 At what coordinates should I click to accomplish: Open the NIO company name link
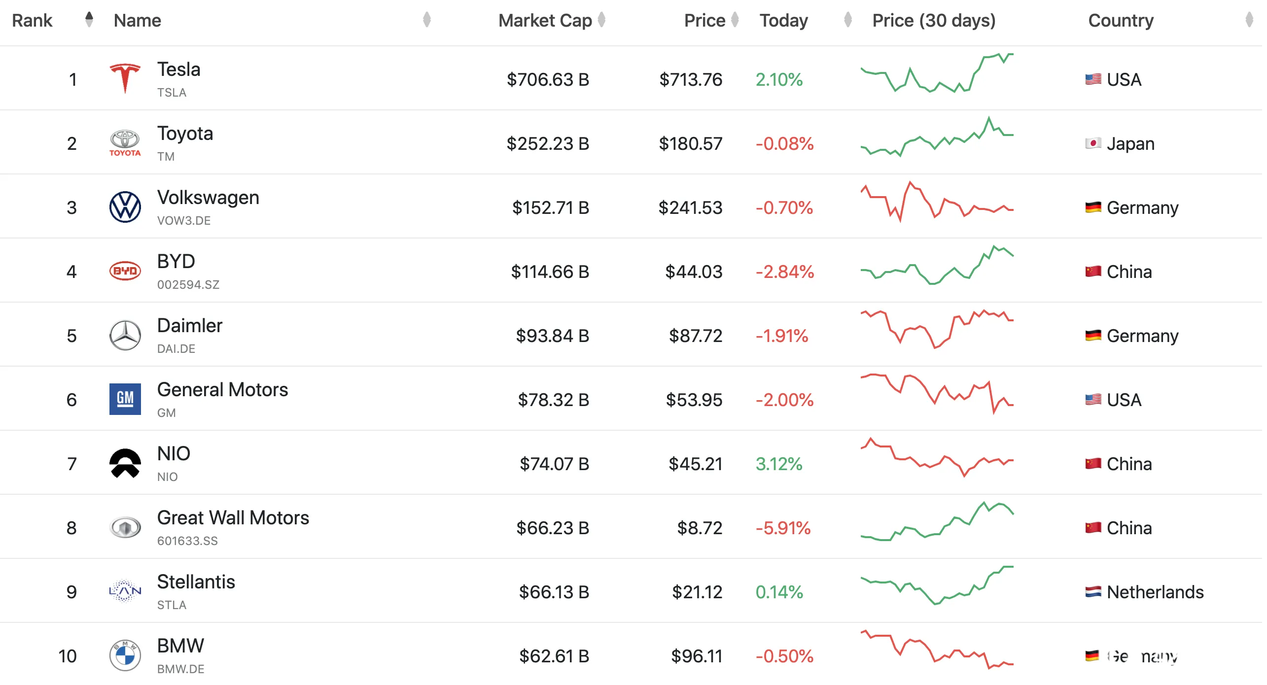pyautogui.click(x=174, y=453)
